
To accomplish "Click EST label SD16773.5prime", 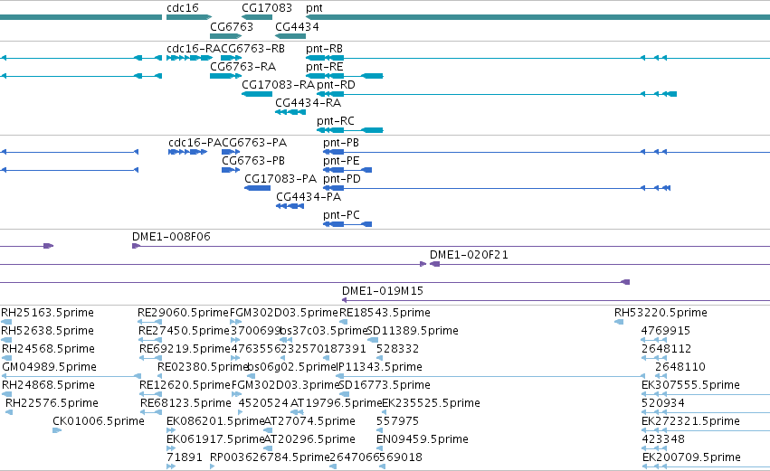I will (385, 386).
